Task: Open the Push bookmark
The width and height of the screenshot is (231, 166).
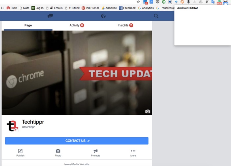Action: point(12,8)
